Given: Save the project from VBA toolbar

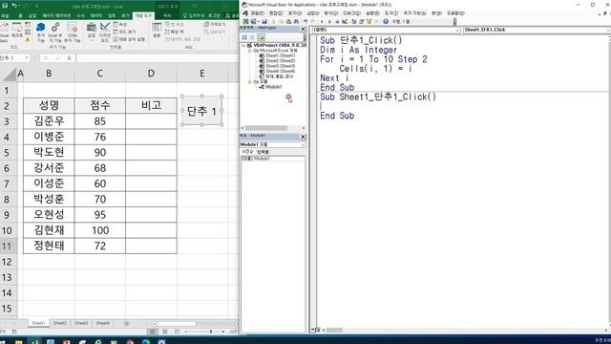Looking at the screenshot, I should point(264,21).
